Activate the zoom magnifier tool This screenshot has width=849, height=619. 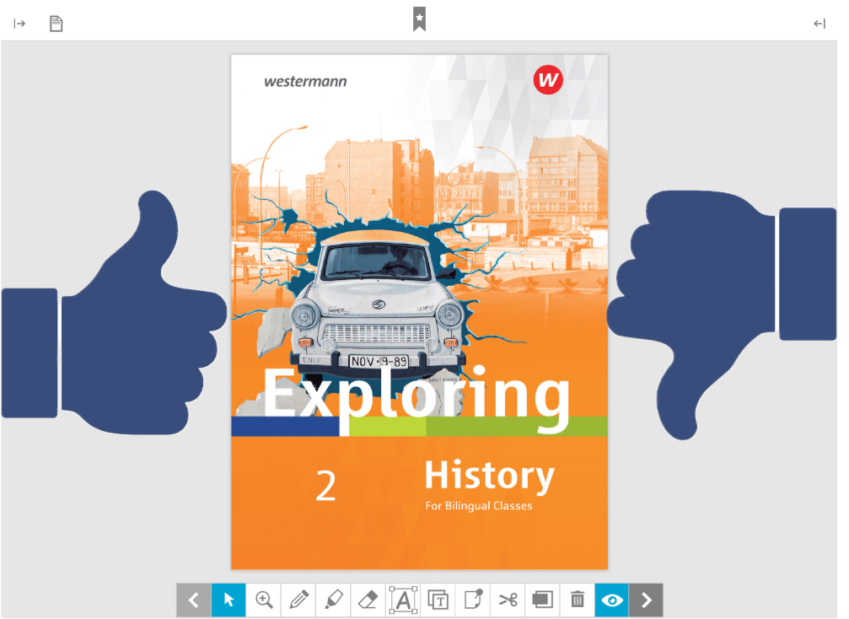point(264,600)
